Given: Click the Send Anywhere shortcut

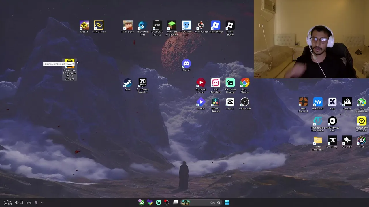Looking at the screenshot, I should (216, 86).
